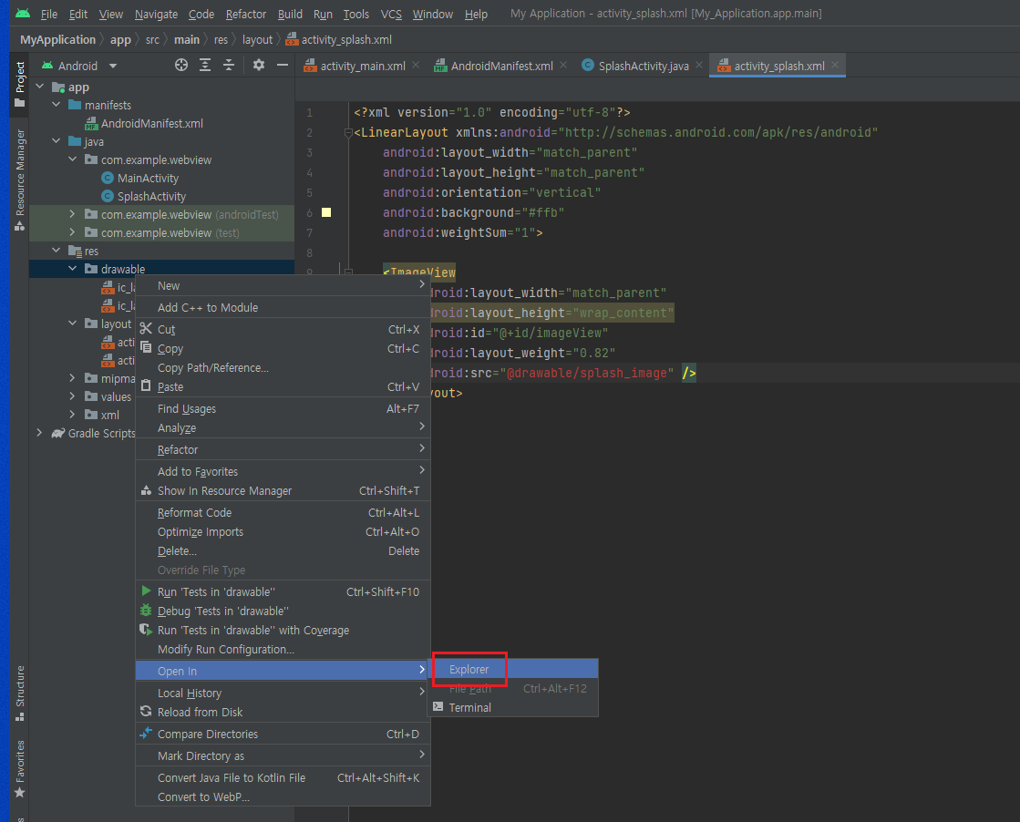
Task: Open Terminal from Open In submenu
Action: click(512, 707)
